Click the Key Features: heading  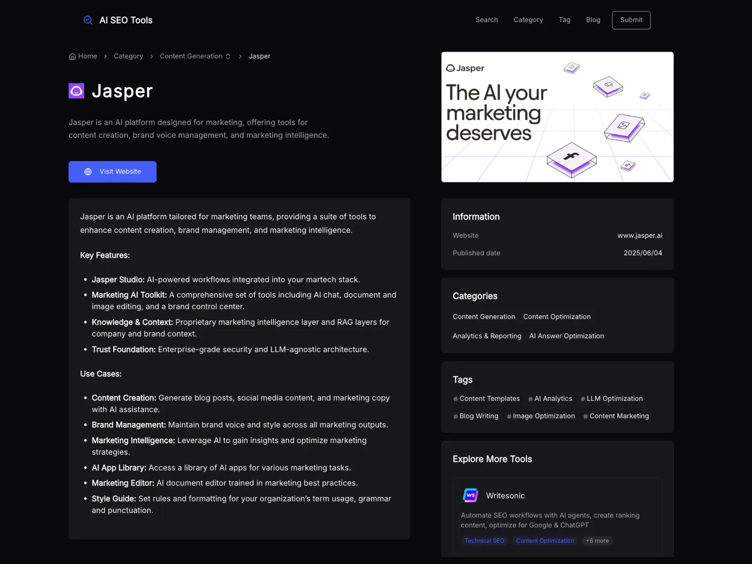(105, 255)
